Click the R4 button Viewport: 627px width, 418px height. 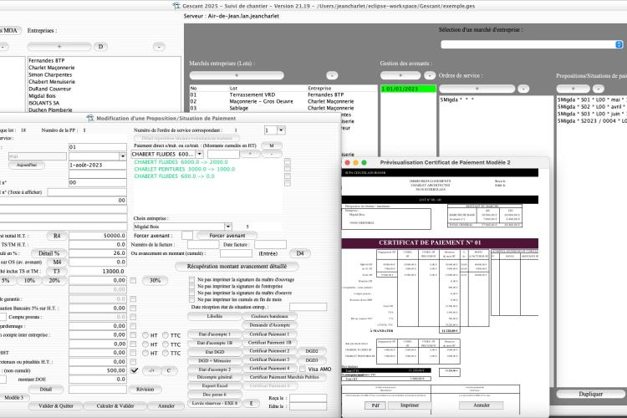pyautogui.click(x=57, y=236)
